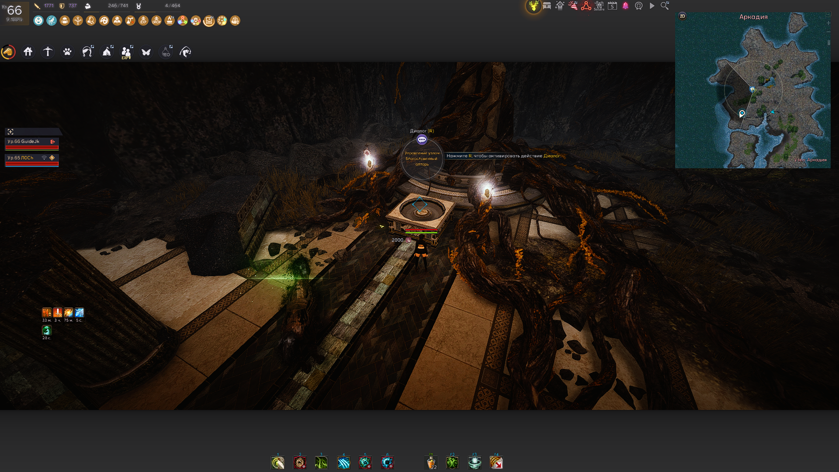Click the teal smiling face buff icon
839x472 pixels.
(38, 21)
